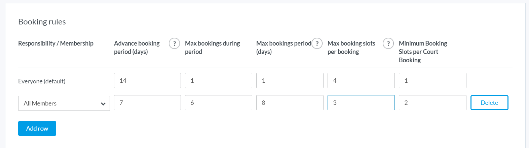Focus All Members advance booking field showing 7
Viewport: 529px width, 148px height.
click(147, 103)
